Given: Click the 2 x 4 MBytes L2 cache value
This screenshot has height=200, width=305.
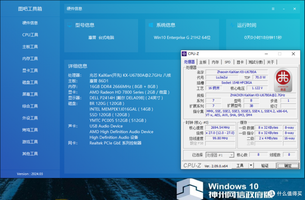Looking at the screenshot, I should [268, 138].
